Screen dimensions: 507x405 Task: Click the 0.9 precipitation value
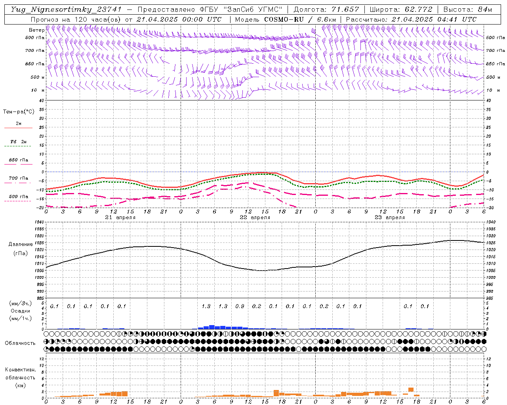[240, 307]
